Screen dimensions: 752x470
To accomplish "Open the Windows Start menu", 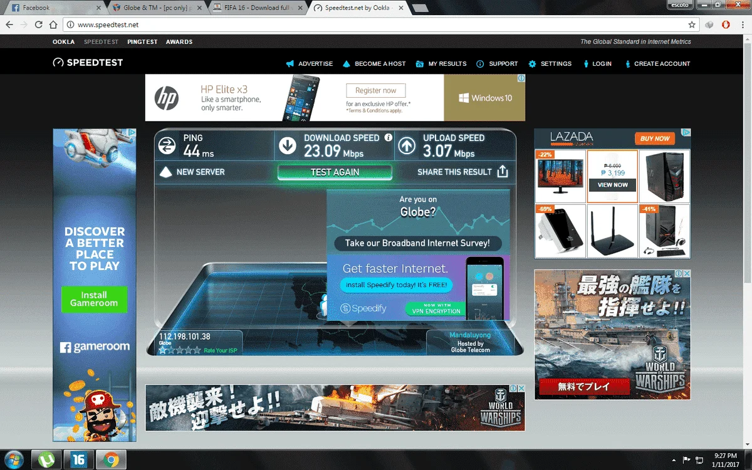I will coord(14,459).
